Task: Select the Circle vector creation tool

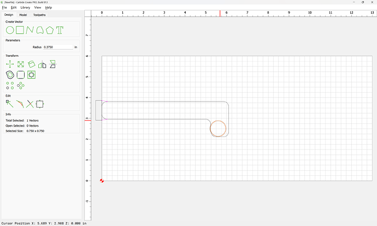Action: coord(10,30)
